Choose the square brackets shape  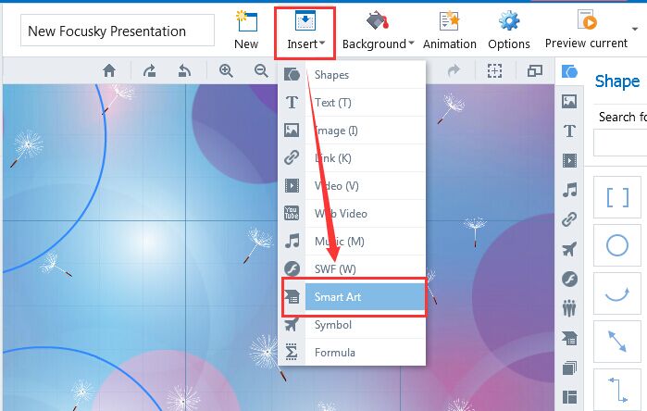616,197
